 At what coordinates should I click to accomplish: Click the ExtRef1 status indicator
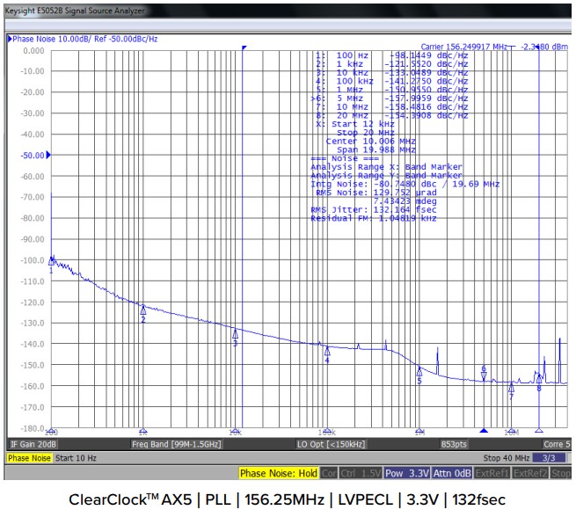click(x=492, y=473)
